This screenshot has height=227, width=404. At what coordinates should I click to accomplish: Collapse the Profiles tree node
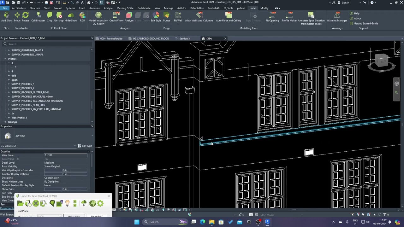tap(5, 59)
